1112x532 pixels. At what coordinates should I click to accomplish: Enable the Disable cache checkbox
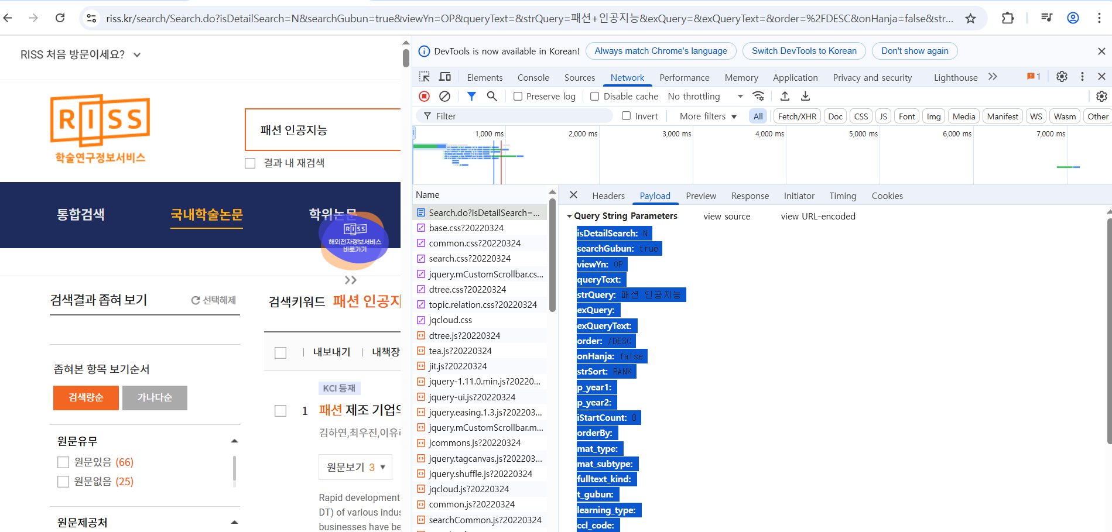pyautogui.click(x=594, y=97)
